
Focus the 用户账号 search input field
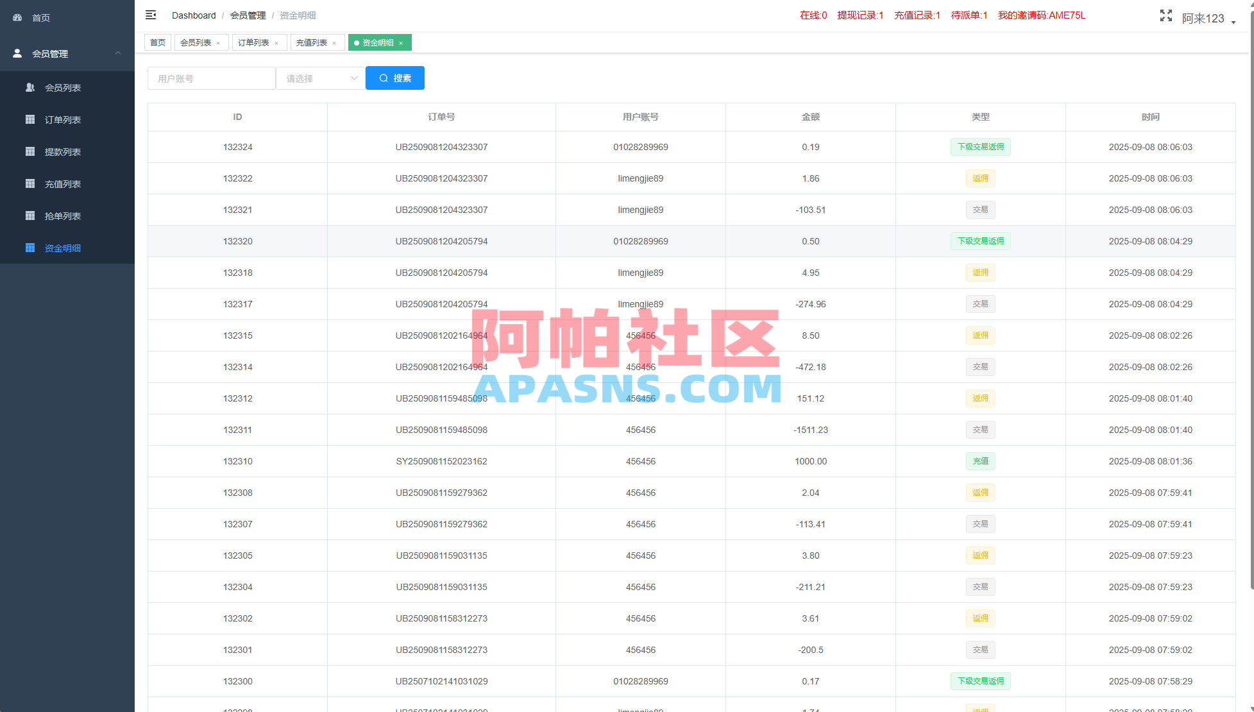pyautogui.click(x=212, y=78)
